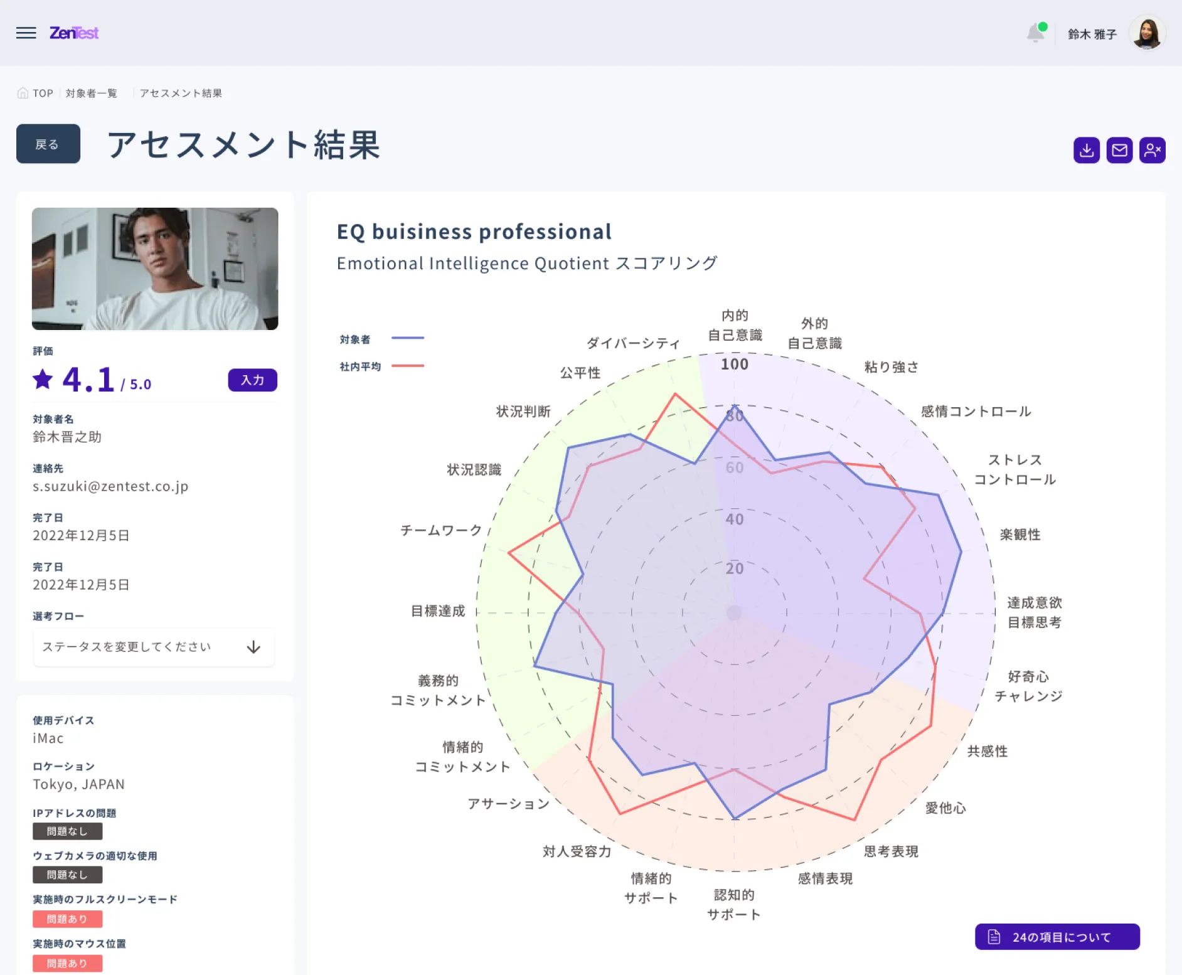The image size is (1182, 975).
Task: Click the 認知的サポート axis label
Action: [x=734, y=904]
